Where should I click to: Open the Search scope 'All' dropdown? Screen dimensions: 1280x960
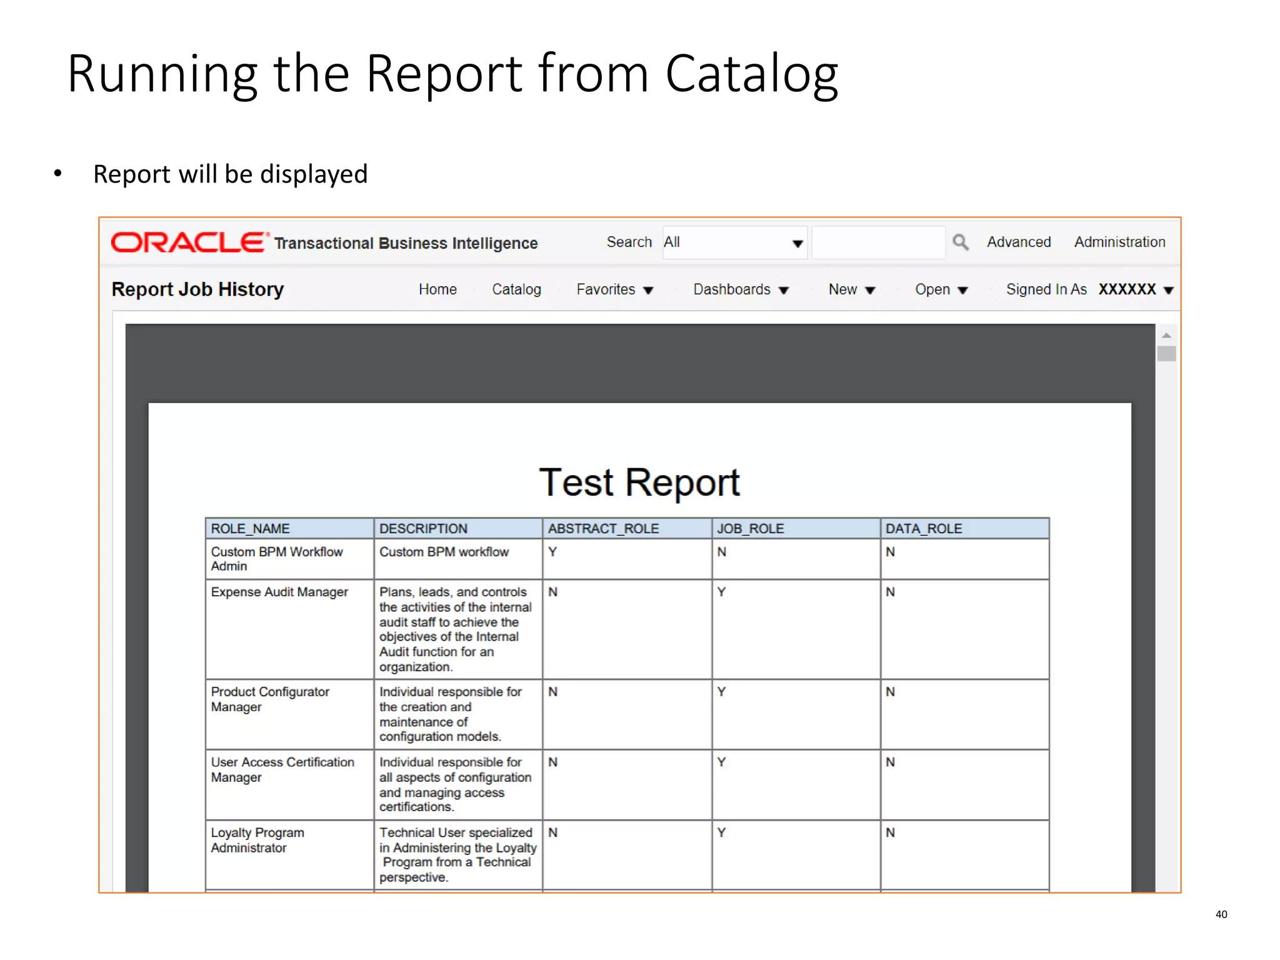pyautogui.click(x=734, y=242)
